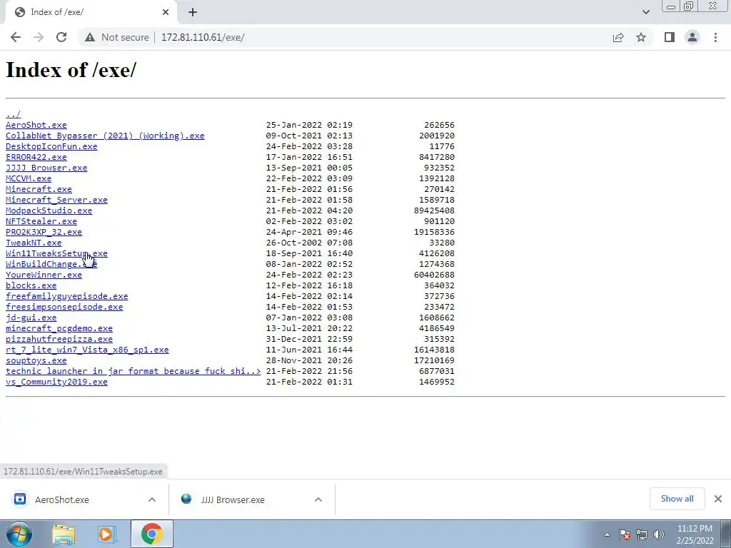Viewport: 731px width, 548px height.
Task: Show hidden system tray icons
Action: tap(607, 534)
